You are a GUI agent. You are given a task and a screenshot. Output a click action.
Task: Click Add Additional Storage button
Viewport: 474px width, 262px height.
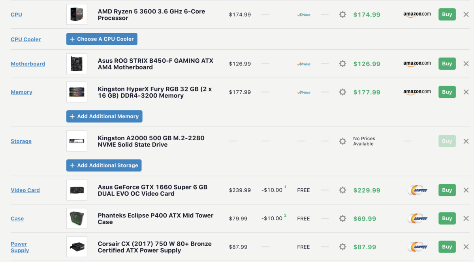[x=104, y=165]
